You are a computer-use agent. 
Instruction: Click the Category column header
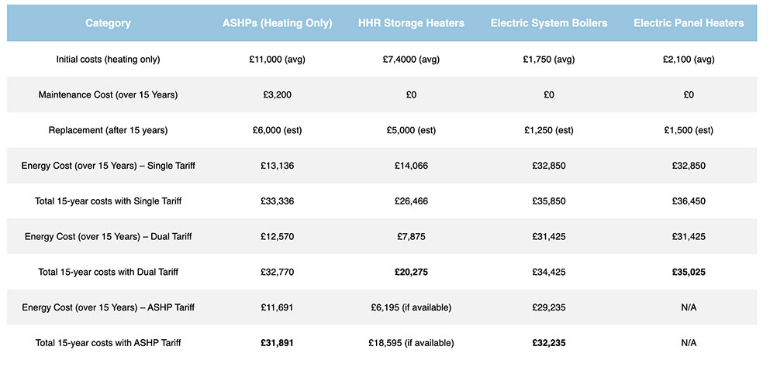(x=108, y=23)
